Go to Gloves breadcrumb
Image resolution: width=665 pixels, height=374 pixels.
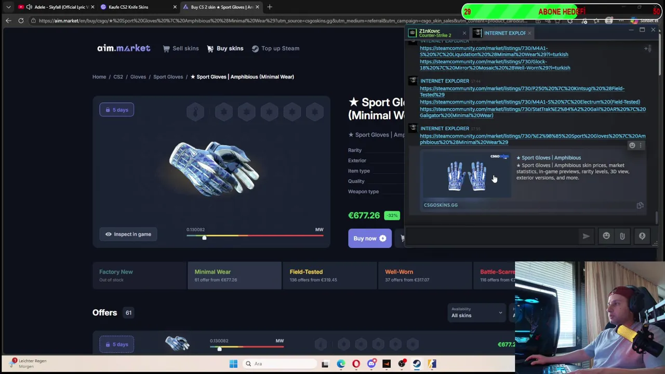click(x=138, y=77)
